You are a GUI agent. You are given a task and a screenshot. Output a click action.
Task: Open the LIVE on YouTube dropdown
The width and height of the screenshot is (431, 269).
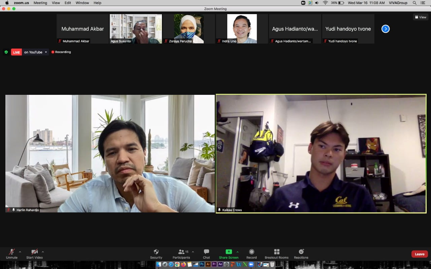[46, 52]
